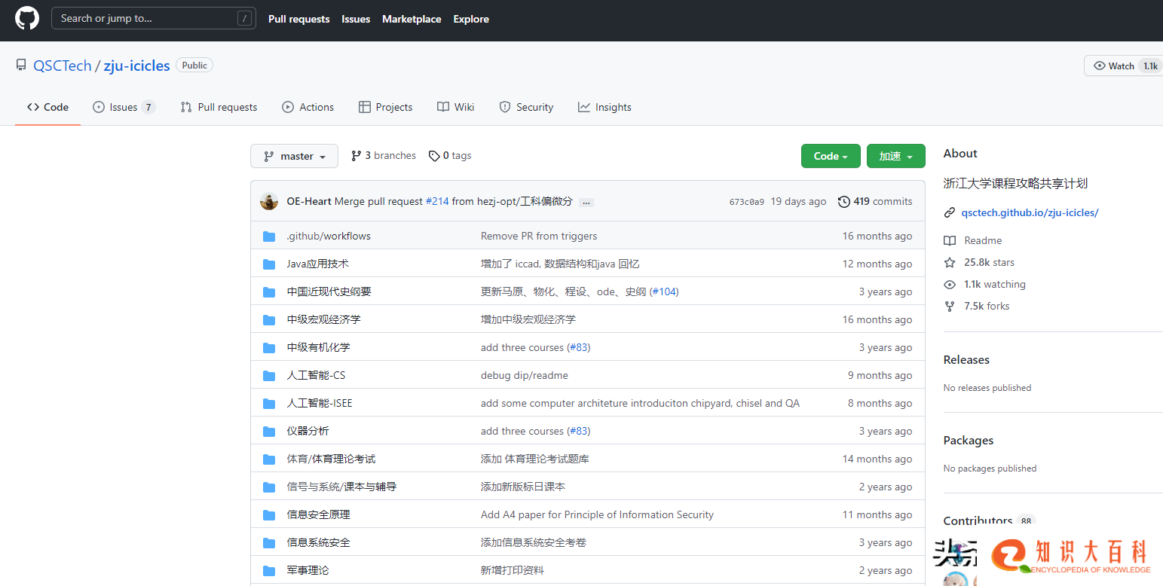Click the folder icon for 人工智能-CS

point(269,376)
